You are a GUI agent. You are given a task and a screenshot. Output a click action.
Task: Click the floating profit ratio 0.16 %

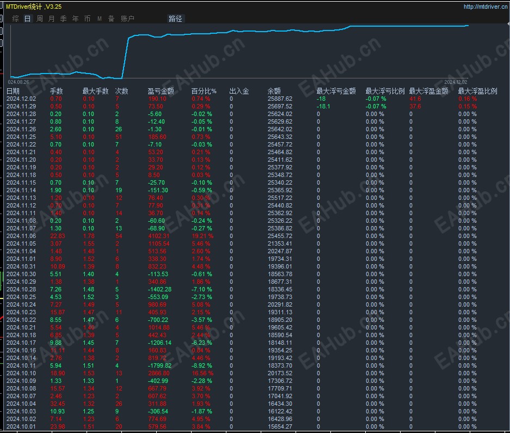click(468, 99)
